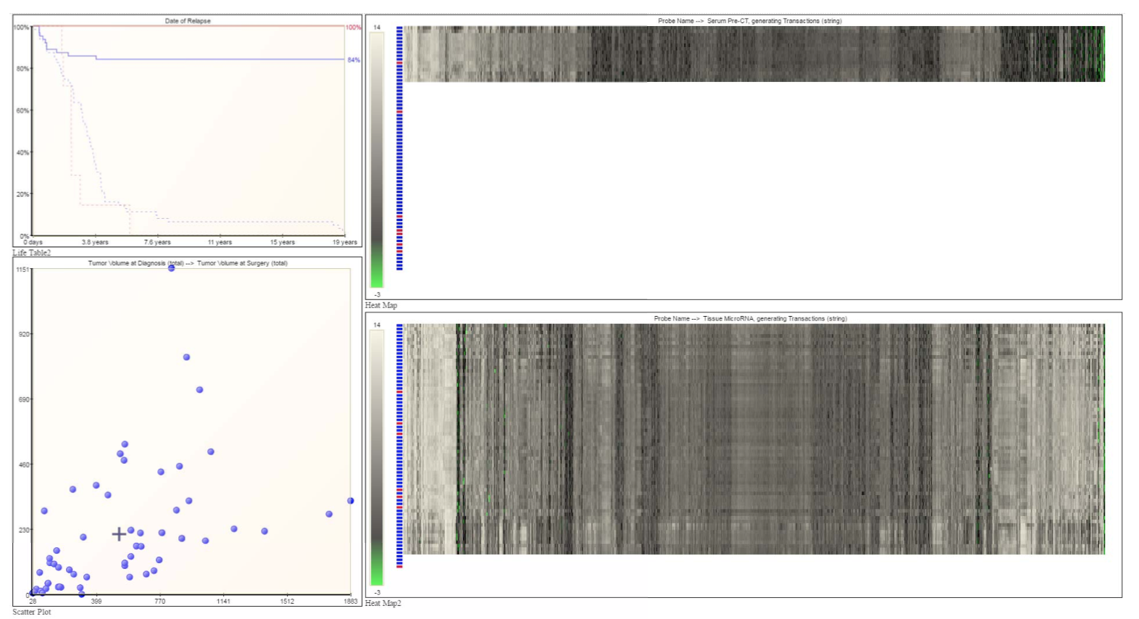Click the Life Table2 panel label
The width and height of the screenshot is (1139, 619).
tap(32, 252)
